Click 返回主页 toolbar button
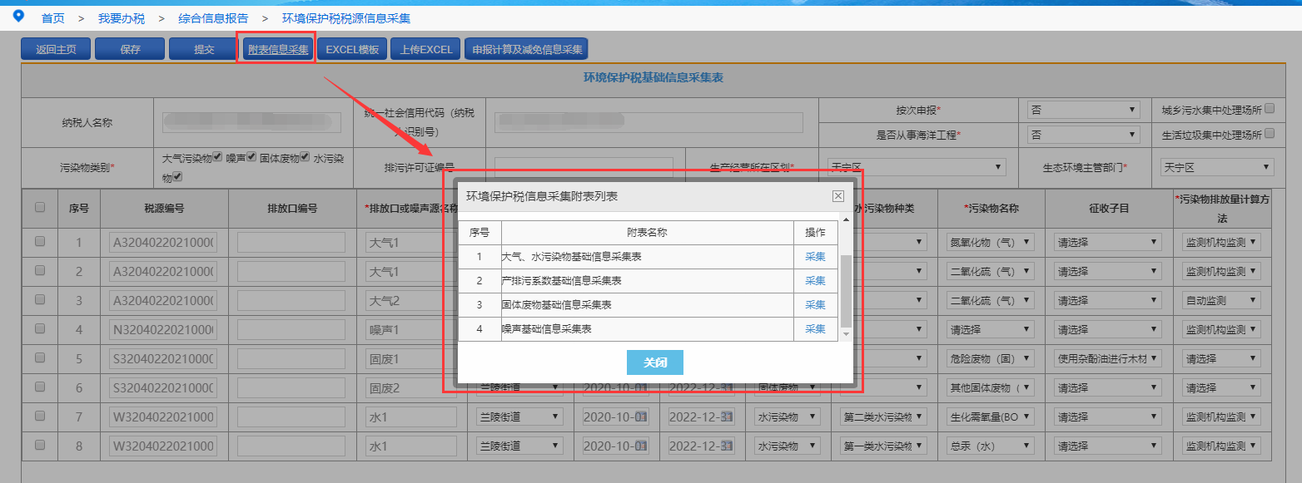Viewport: 1302px width, 483px height. pos(56,49)
